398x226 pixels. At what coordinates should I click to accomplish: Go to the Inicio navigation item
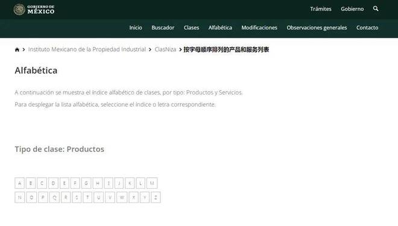coord(136,28)
